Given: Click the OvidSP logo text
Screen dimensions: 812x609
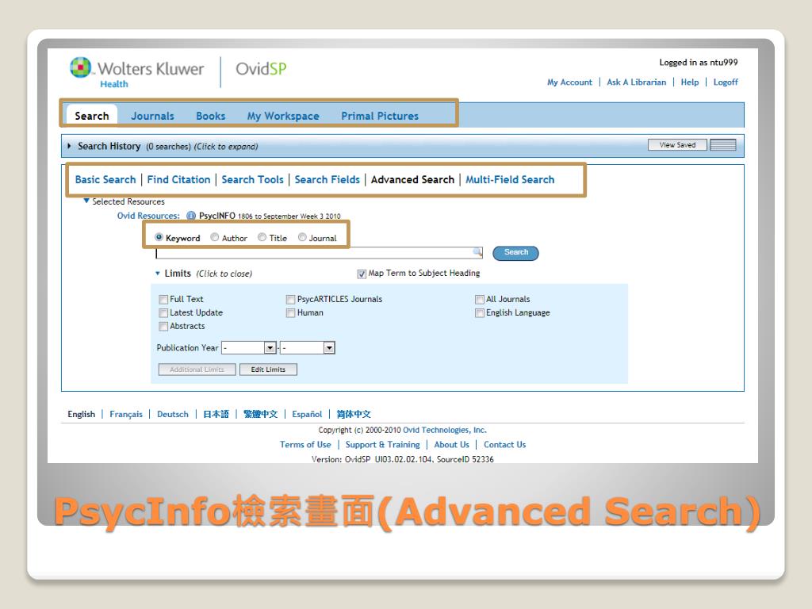Looking at the screenshot, I should 260,68.
